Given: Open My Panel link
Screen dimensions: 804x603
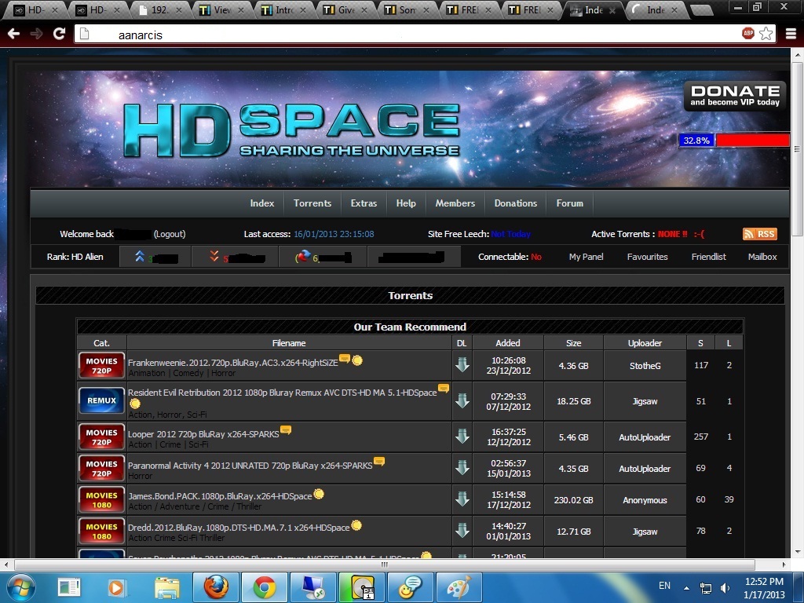Looking at the screenshot, I should (586, 257).
